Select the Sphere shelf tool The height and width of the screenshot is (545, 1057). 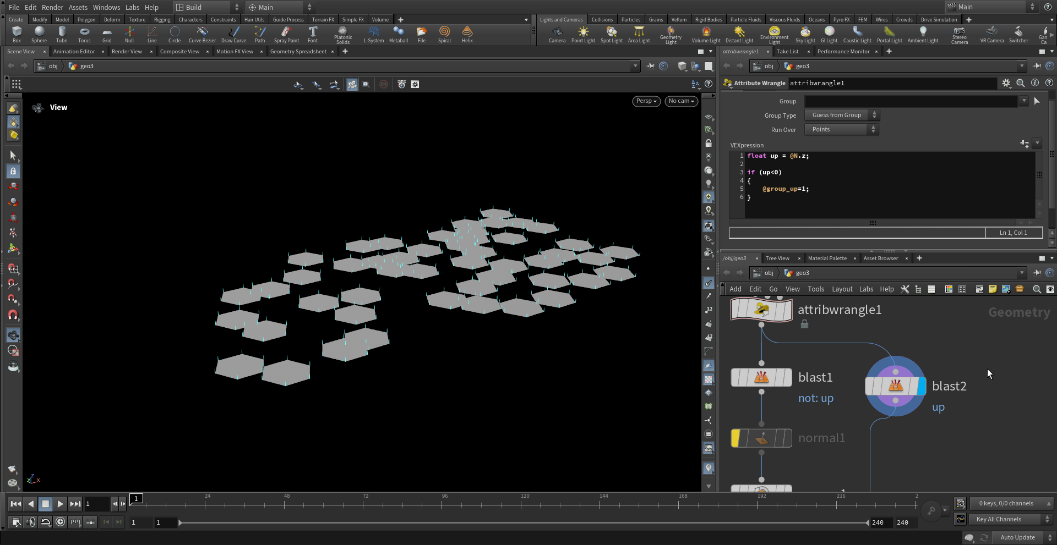(x=39, y=34)
